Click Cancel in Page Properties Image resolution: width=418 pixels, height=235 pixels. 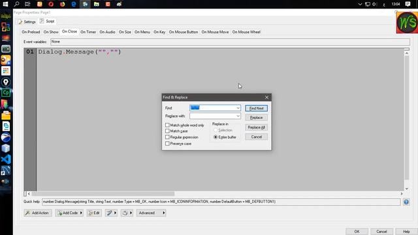[x=381, y=231]
